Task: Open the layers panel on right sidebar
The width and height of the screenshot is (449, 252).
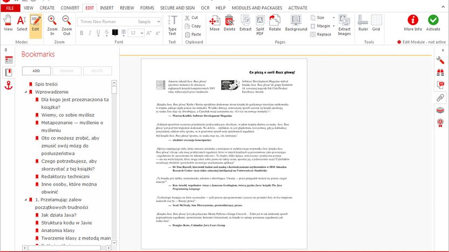Action: [x=440, y=110]
